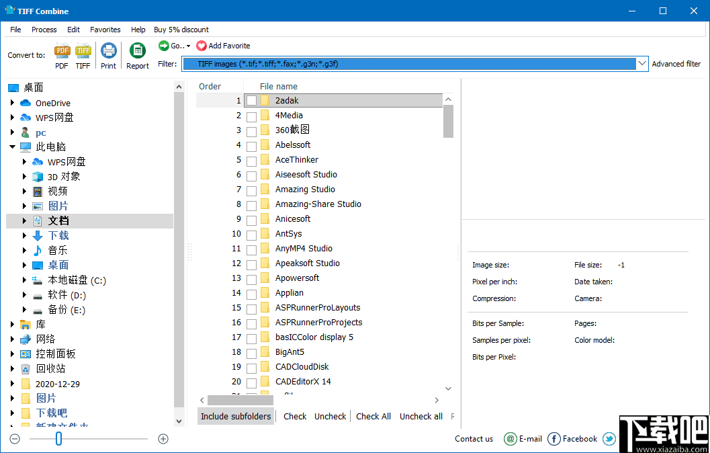The height and width of the screenshot is (453, 710).
Task: Open the Go dropdown arrow
Action: pyautogui.click(x=188, y=46)
